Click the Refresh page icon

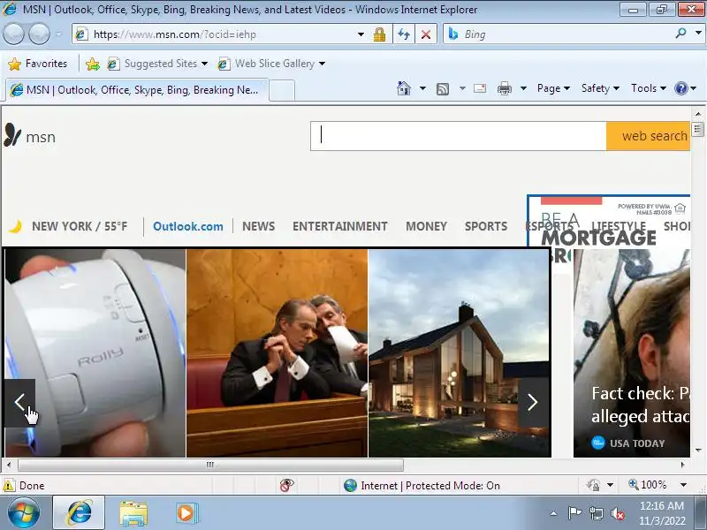click(404, 34)
